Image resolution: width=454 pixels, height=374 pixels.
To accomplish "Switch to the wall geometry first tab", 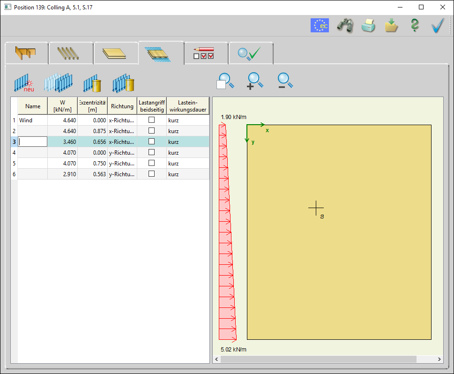I will click(x=26, y=53).
